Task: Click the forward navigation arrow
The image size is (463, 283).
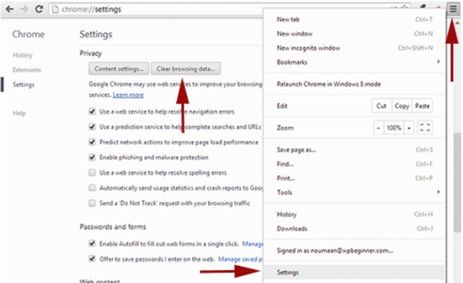Action: click(23, 10)
